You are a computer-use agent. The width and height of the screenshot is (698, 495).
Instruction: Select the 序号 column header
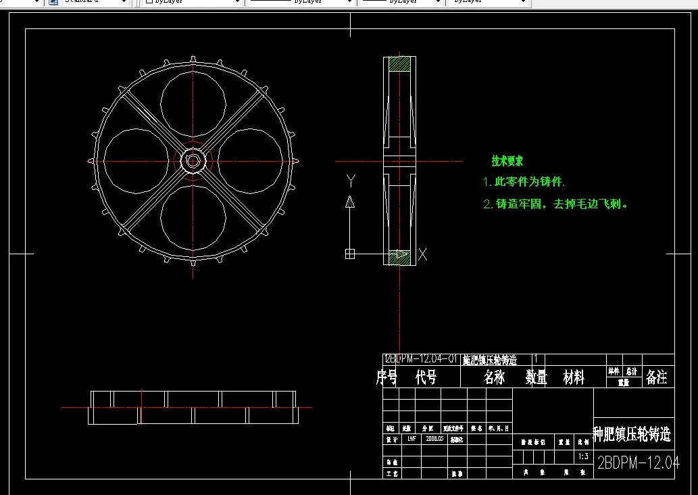387,377
